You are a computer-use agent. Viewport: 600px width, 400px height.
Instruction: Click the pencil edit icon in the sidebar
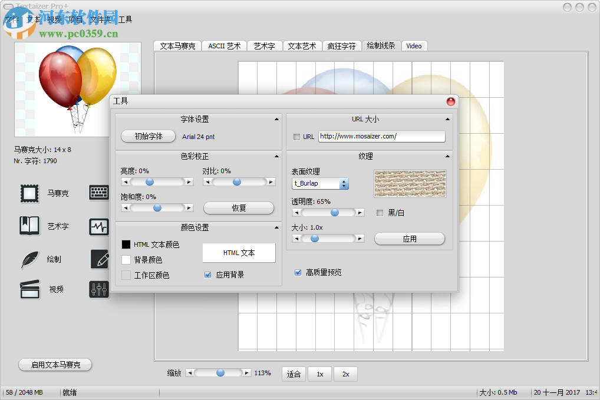click(98, 259)
